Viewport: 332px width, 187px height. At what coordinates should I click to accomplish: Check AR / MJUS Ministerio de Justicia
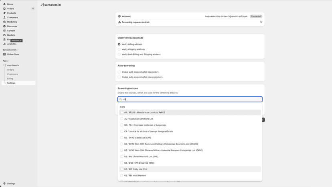click(x=122, y=113)
